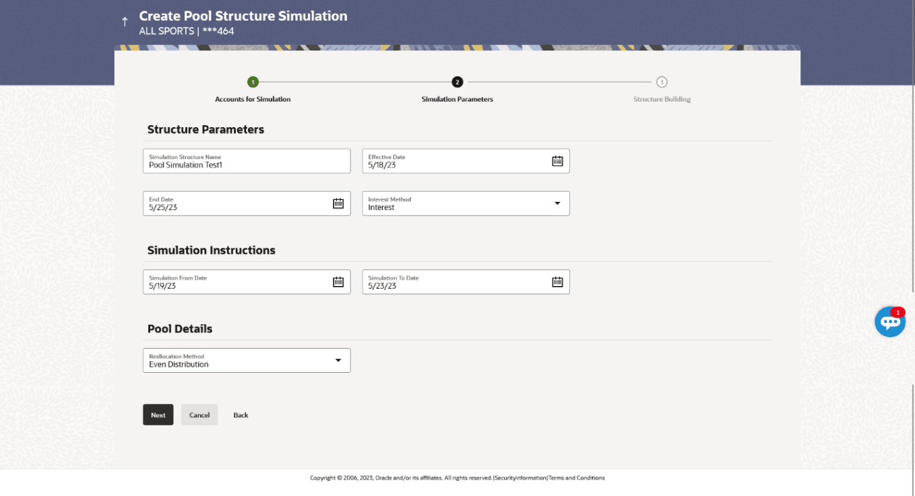
Task: Click the Oracle copyright text in footer
Action: click(x=401, y=478)
